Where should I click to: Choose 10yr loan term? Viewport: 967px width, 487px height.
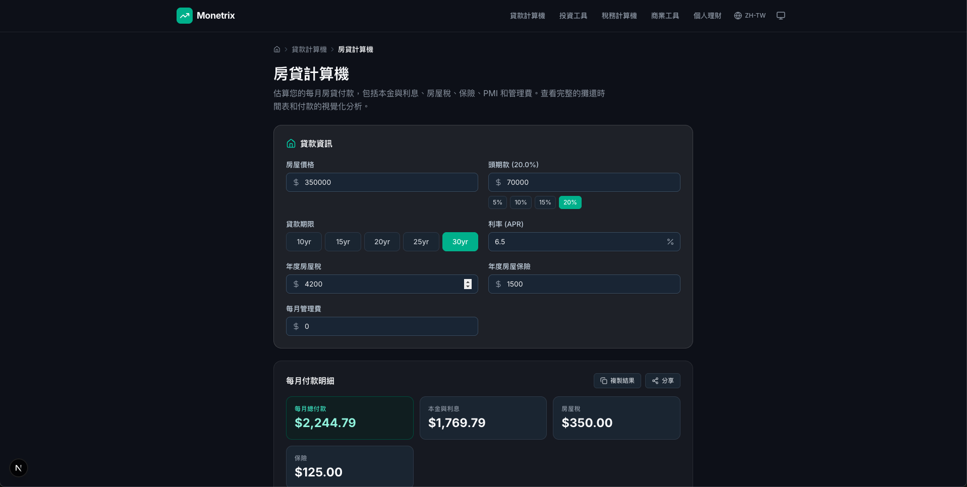(x=304, y=242)
